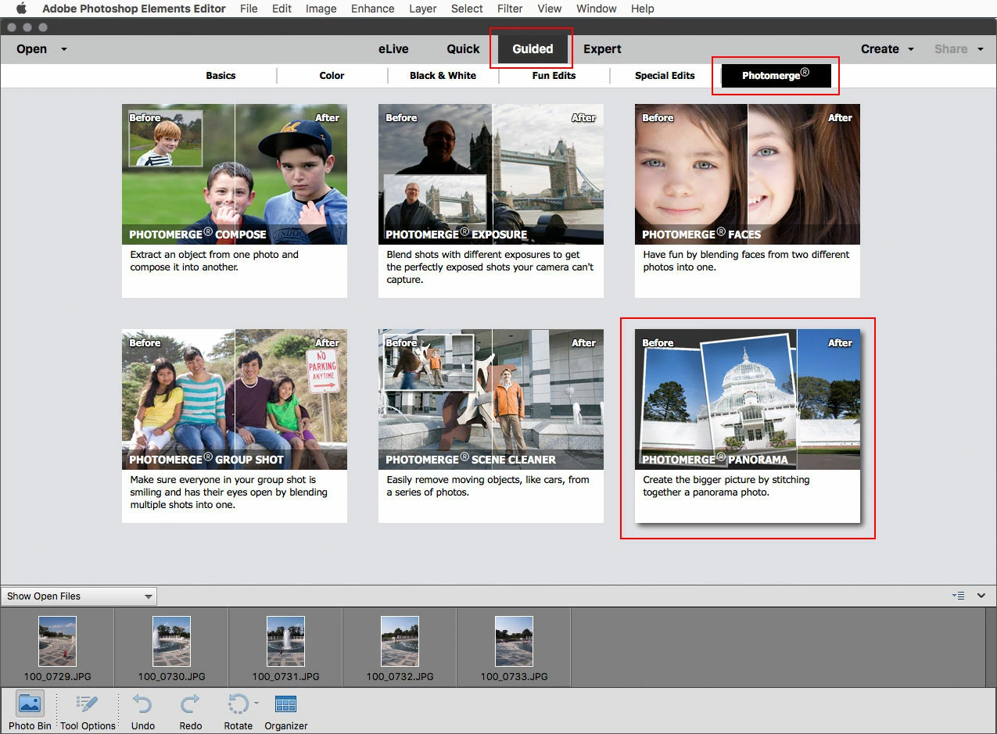Open the Photo Bin options menu icon
The height and width of the screenshot is (734, 997).
959,596
